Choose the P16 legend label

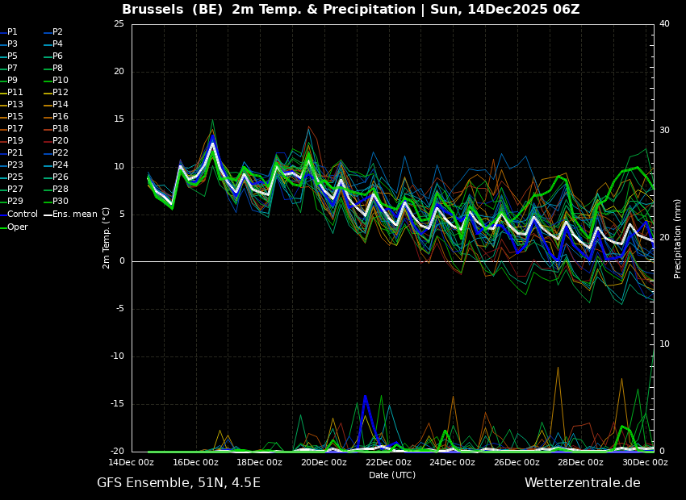61,117
